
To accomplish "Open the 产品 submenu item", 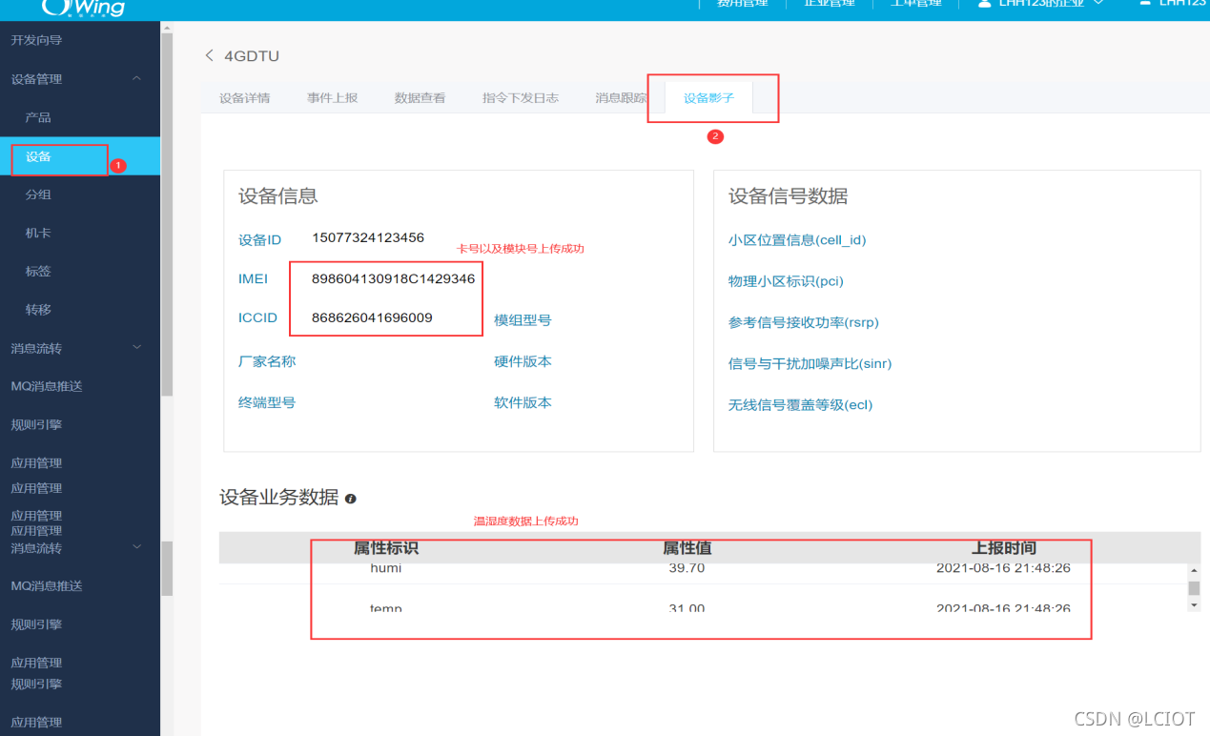I will point(38,117).
